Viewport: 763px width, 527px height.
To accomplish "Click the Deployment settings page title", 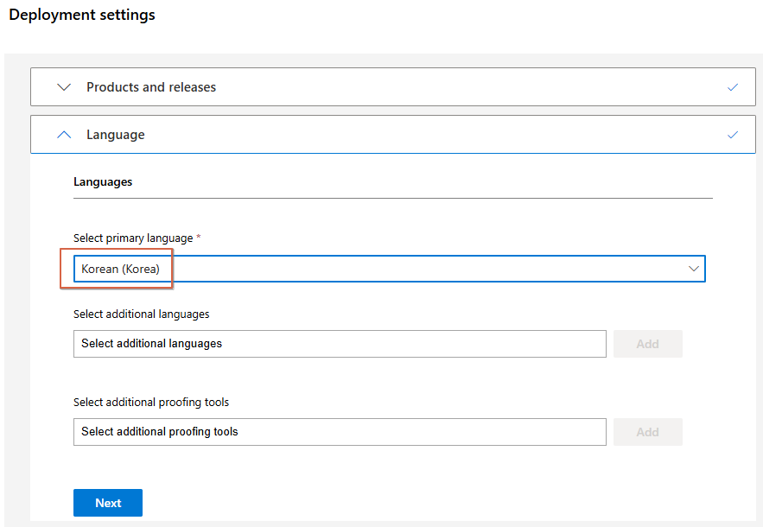I will click(82, 15).
